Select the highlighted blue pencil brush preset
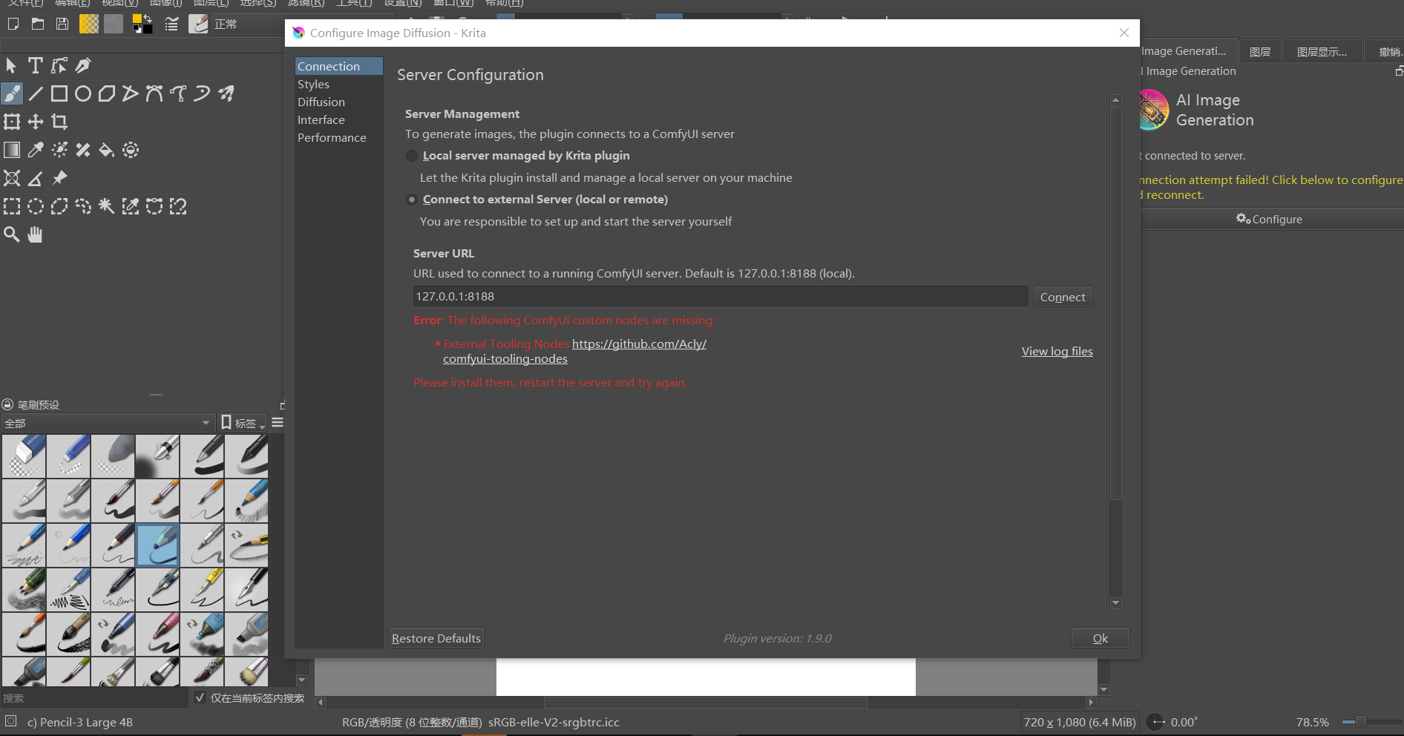 click(157, 545)
